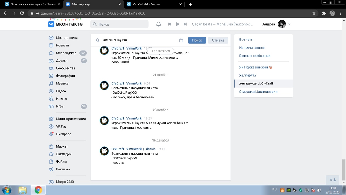The width and height of the screenshot is (346, 195).
Task: Play previous track in header player
Action: pyautogui.click(x=169, y=24)
